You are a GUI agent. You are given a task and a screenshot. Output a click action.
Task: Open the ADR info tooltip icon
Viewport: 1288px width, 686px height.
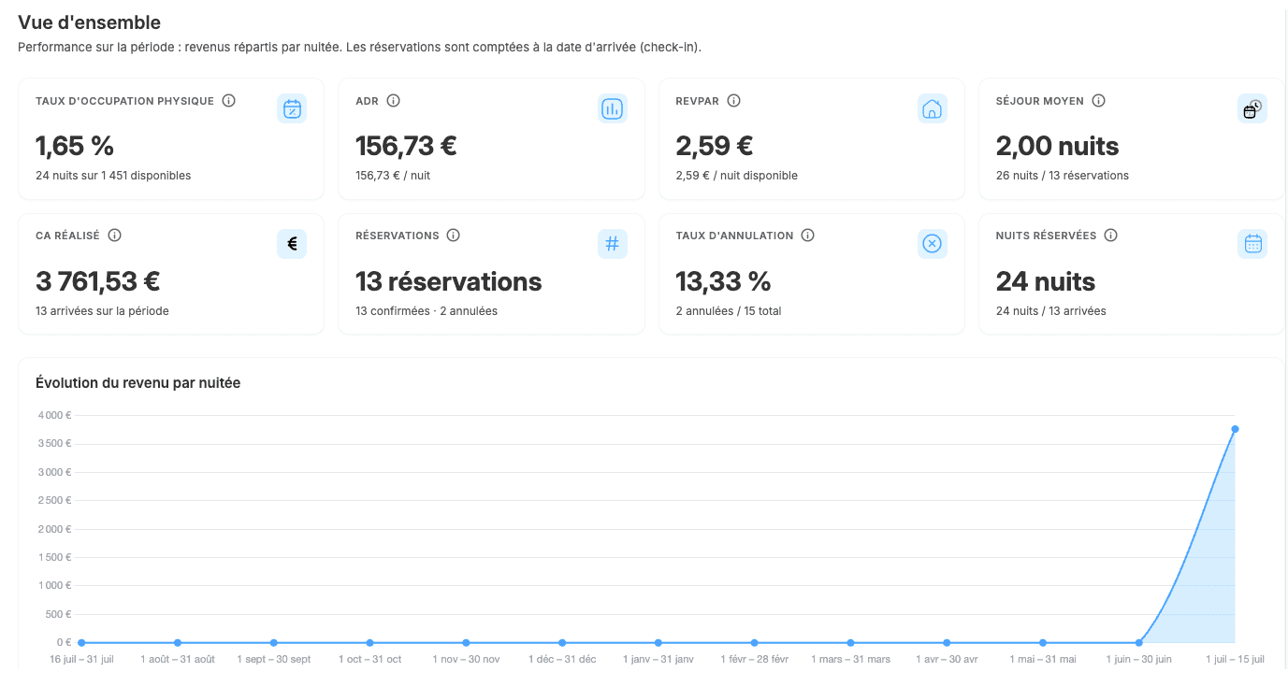click(394, 101)
